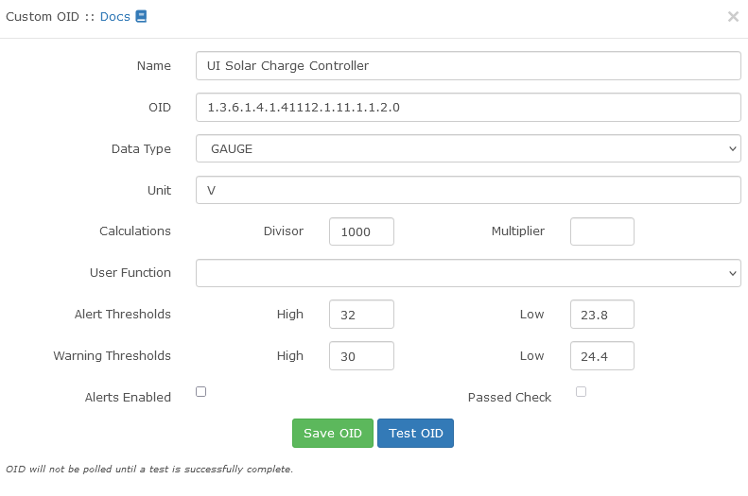Enable the Alerts Enabled checkbox
Screen dimensions: 748x496
pos(200,392)
